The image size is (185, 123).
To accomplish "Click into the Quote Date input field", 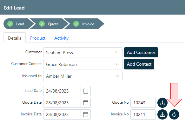I will point(62,103).
